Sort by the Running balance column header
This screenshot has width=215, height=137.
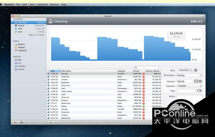click(153, 71)
